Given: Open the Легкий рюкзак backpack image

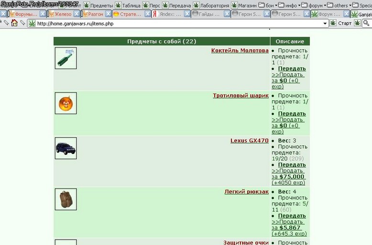Looking at the screenshot, I should coord(66,200).
